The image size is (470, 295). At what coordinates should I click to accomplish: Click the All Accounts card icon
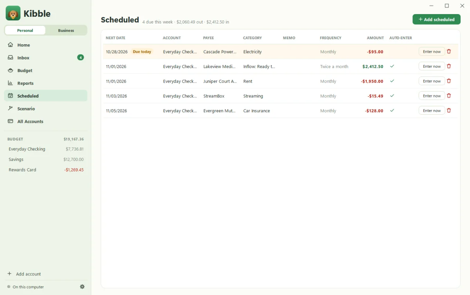point(10,121)
